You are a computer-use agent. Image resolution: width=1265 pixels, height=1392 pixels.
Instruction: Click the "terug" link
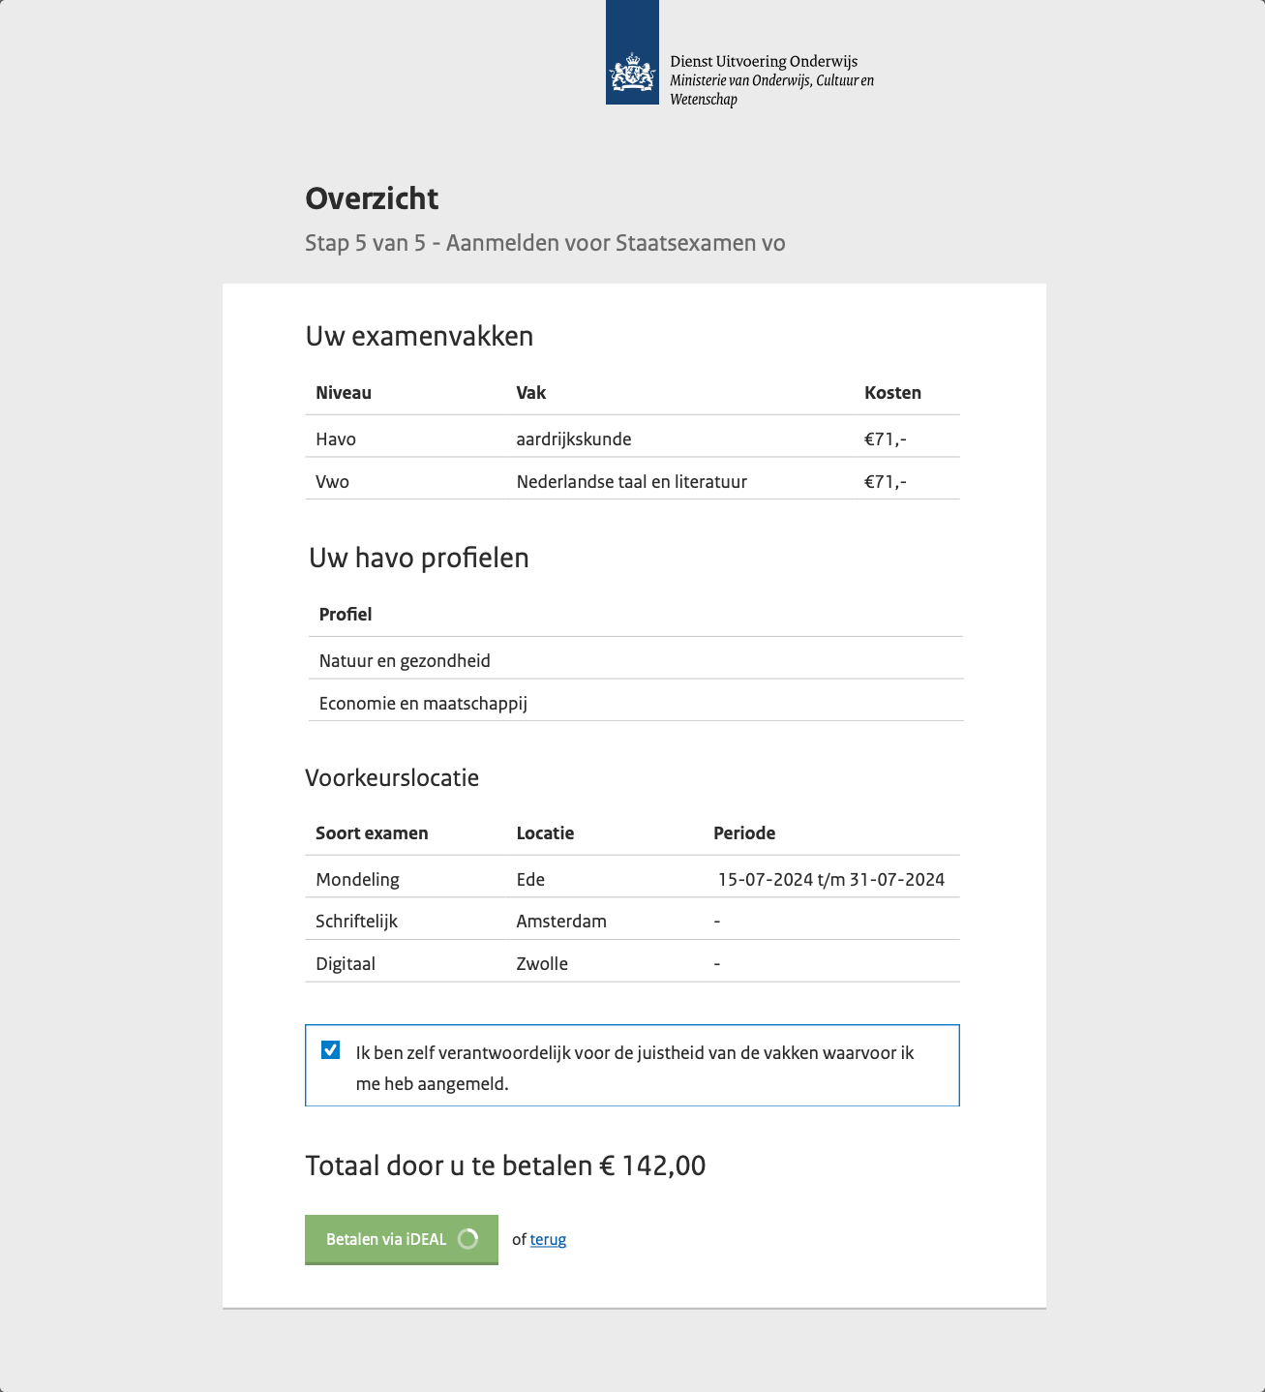point(548,1239)
